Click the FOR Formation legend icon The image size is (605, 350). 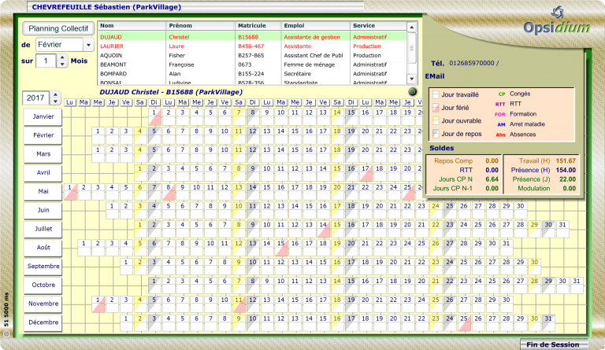tap(501, 114)
